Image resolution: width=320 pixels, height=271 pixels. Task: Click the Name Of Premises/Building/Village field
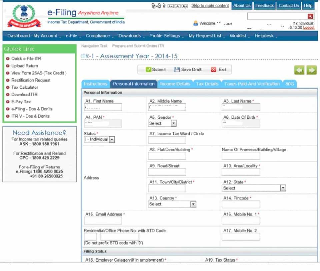[x=241, y=156]
